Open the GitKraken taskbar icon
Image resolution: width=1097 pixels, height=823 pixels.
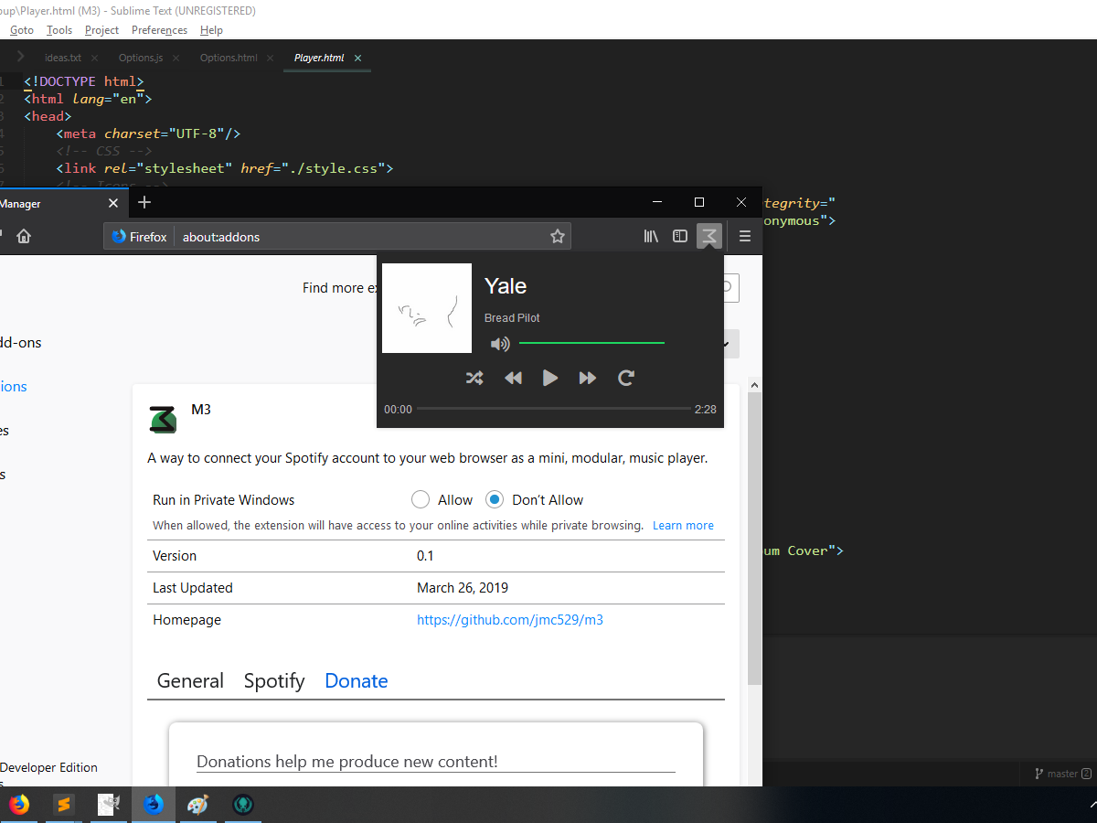click(x=242, y=805)
